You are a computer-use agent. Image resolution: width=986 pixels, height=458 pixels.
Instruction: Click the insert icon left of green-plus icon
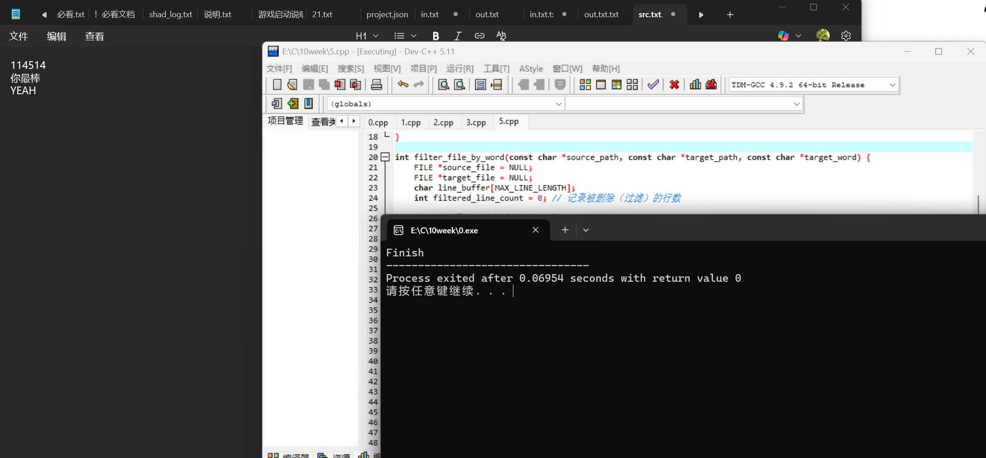[276, 104]
